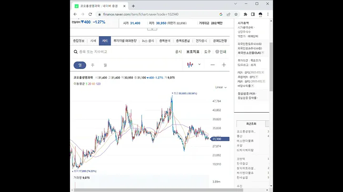Open the 보조지표 menu
Screen dimensions: 343x192
193,52
